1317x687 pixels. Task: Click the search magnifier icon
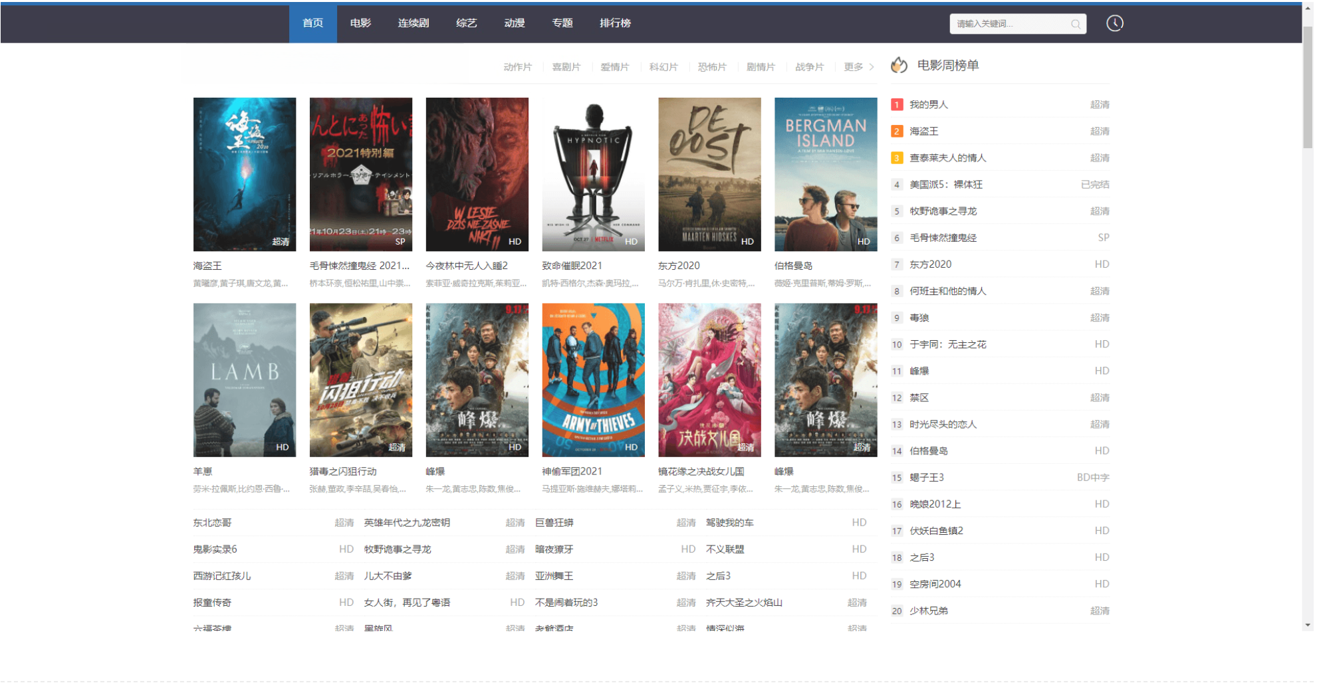[x=1075, y=24]
